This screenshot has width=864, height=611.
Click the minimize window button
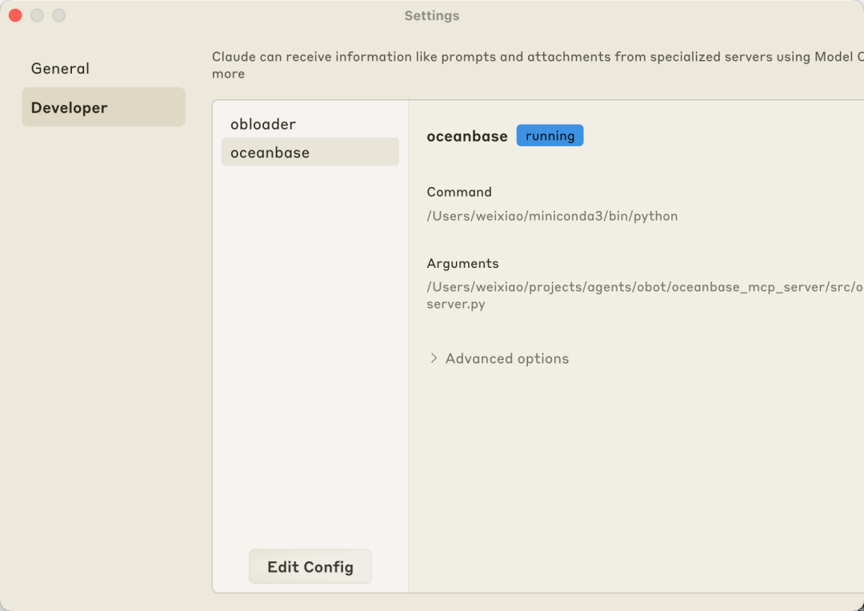37,15
